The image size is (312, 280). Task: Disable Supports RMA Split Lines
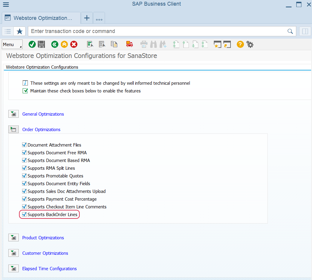(x=24, y=168)
